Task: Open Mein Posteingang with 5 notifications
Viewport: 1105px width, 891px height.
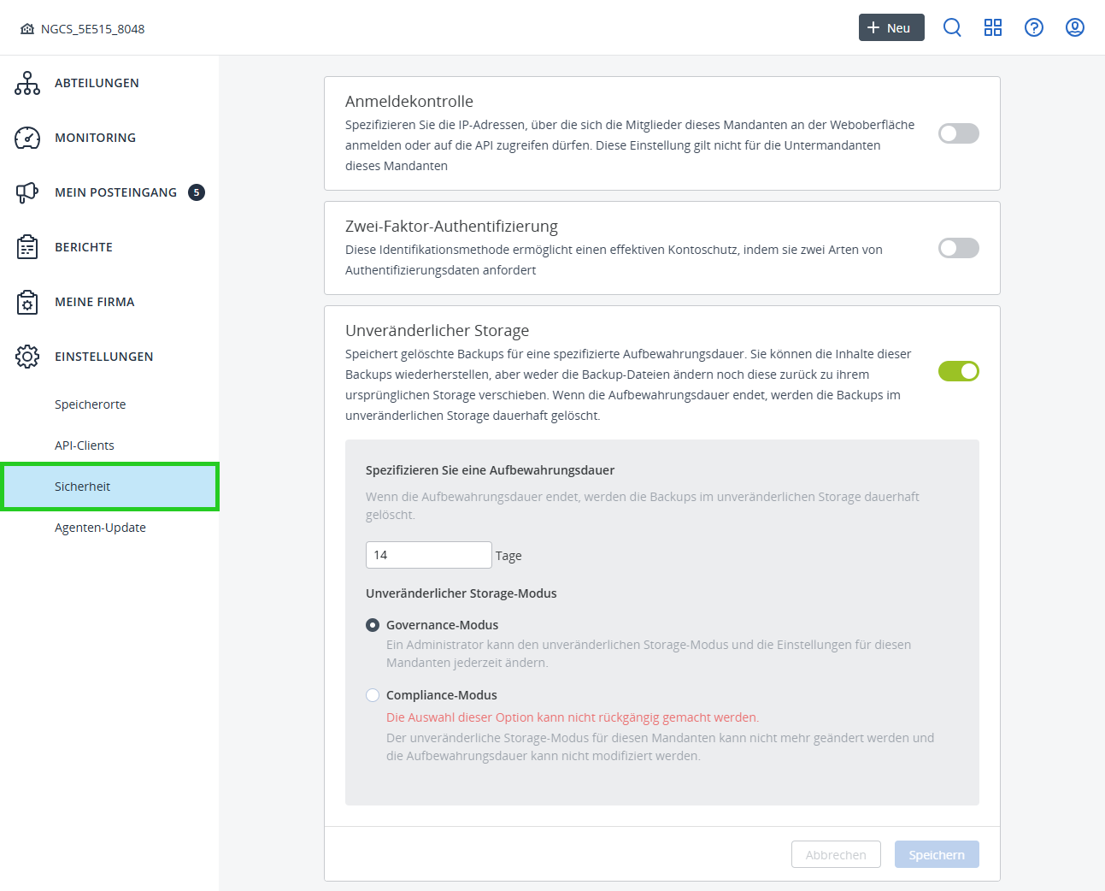Action: tap(26, 192)
